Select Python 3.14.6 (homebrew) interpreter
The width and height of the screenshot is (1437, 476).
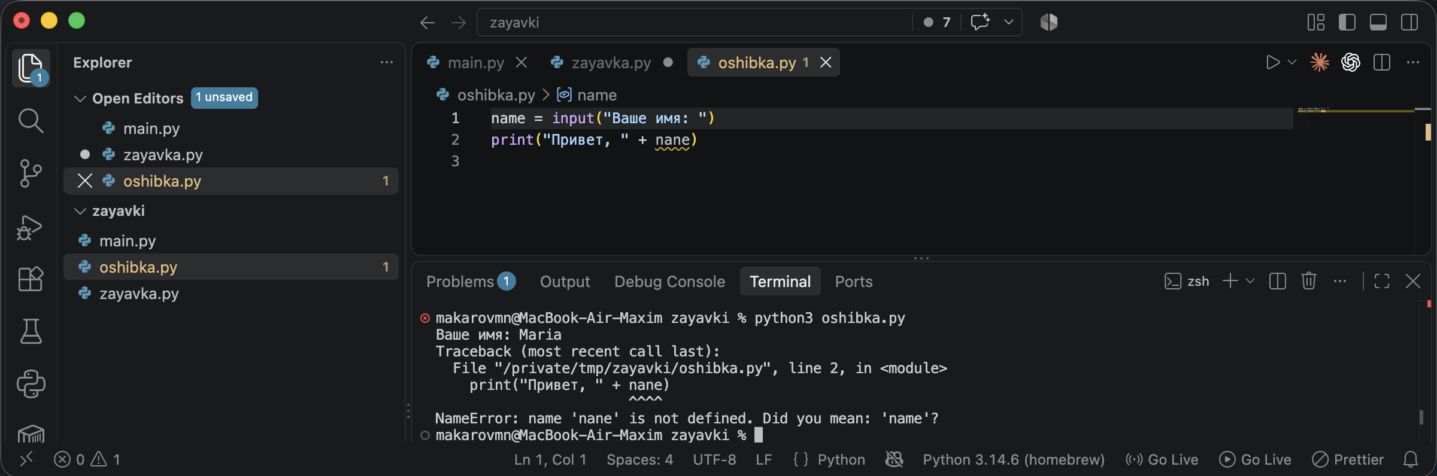point(1014,459)
